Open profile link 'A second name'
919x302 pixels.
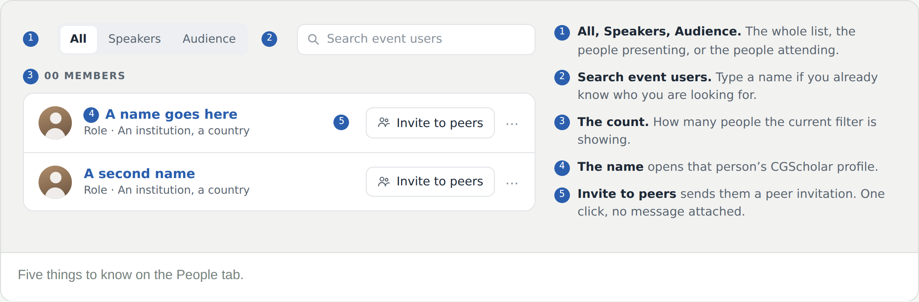140,174
